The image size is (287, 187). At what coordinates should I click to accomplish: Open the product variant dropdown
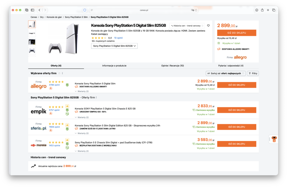(x=114, y=46)
